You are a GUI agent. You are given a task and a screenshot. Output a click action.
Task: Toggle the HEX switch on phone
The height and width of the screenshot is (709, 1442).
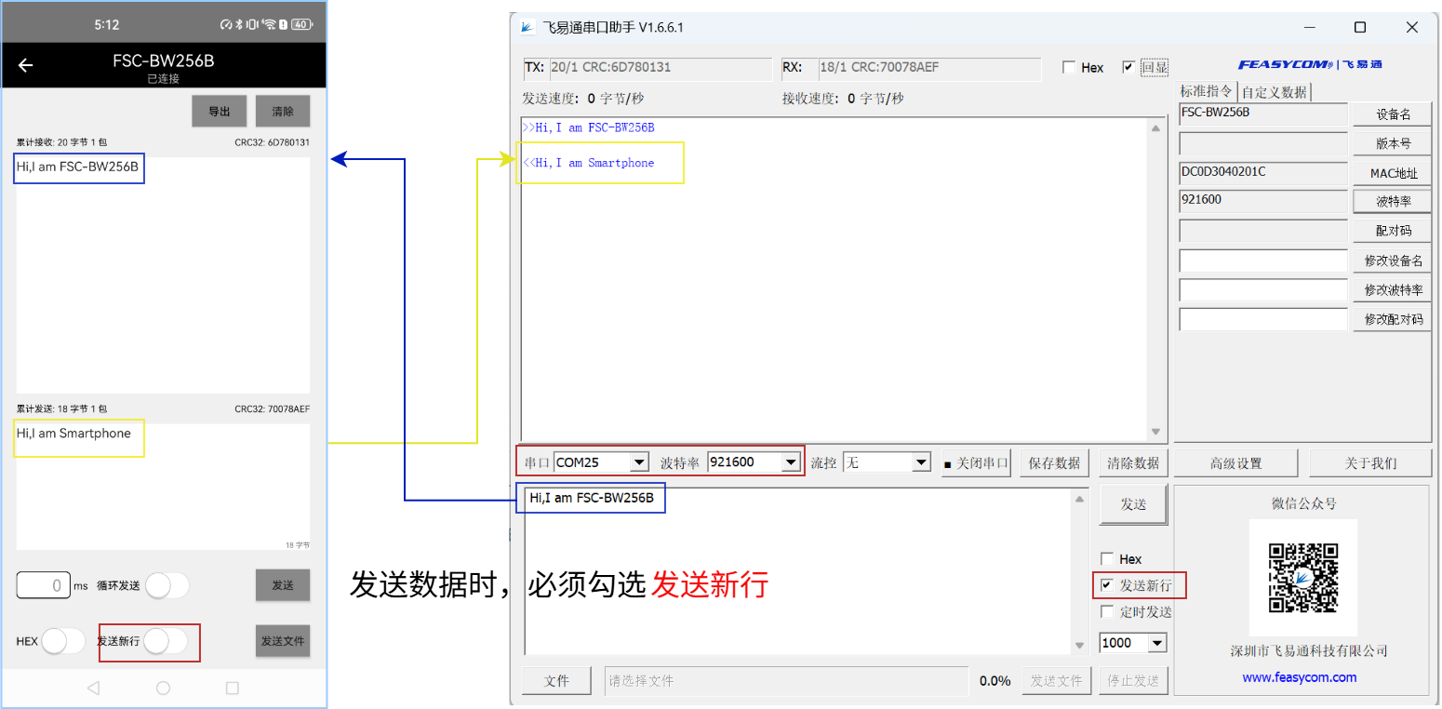63,641
